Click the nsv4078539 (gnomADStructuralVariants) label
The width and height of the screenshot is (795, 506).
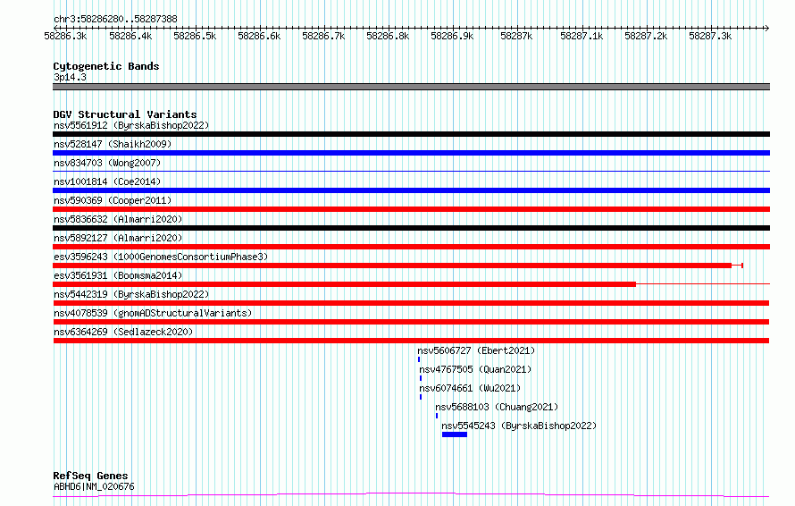point(153,313)
